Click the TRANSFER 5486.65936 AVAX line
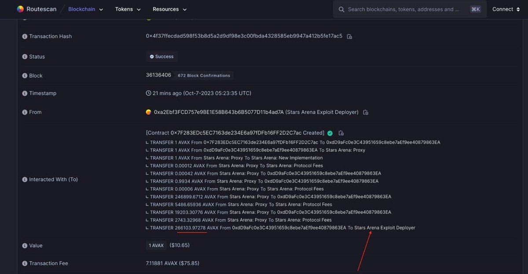 click(x=239, y=205)
